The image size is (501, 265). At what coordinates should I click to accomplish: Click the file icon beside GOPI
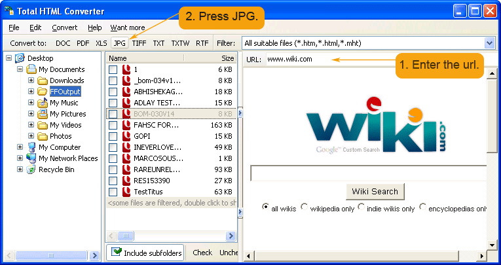pos(126,136)
